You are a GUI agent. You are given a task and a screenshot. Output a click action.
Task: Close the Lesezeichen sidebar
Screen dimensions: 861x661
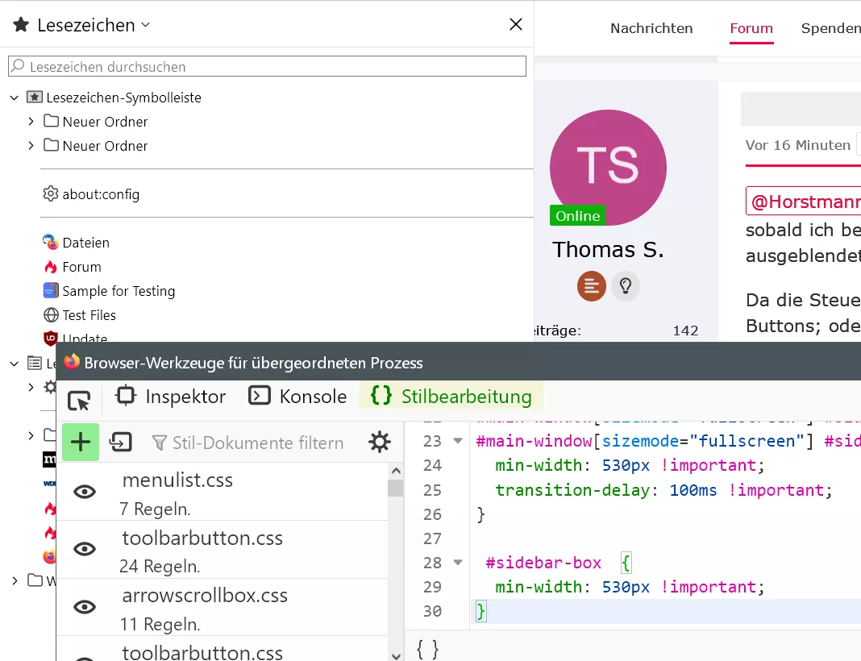click(x=516, y=24)
